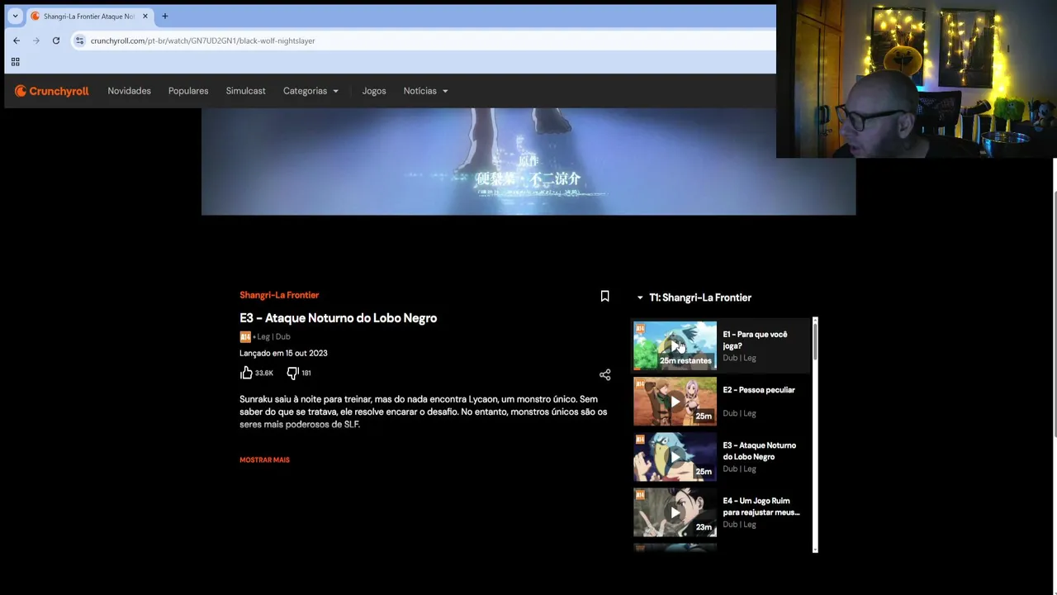The image size is (1057, 595).
Task: Open E3 – Ataque Noturno title in list
Action: [759, 450]
